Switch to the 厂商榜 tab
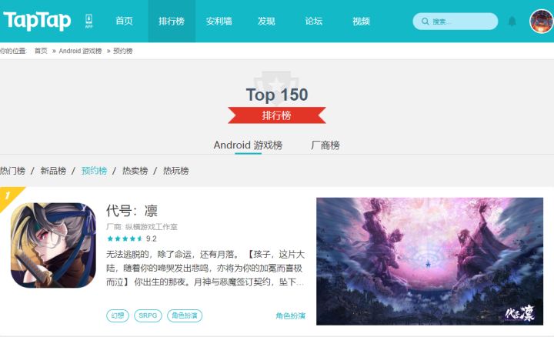 click(x=325, y=145)
